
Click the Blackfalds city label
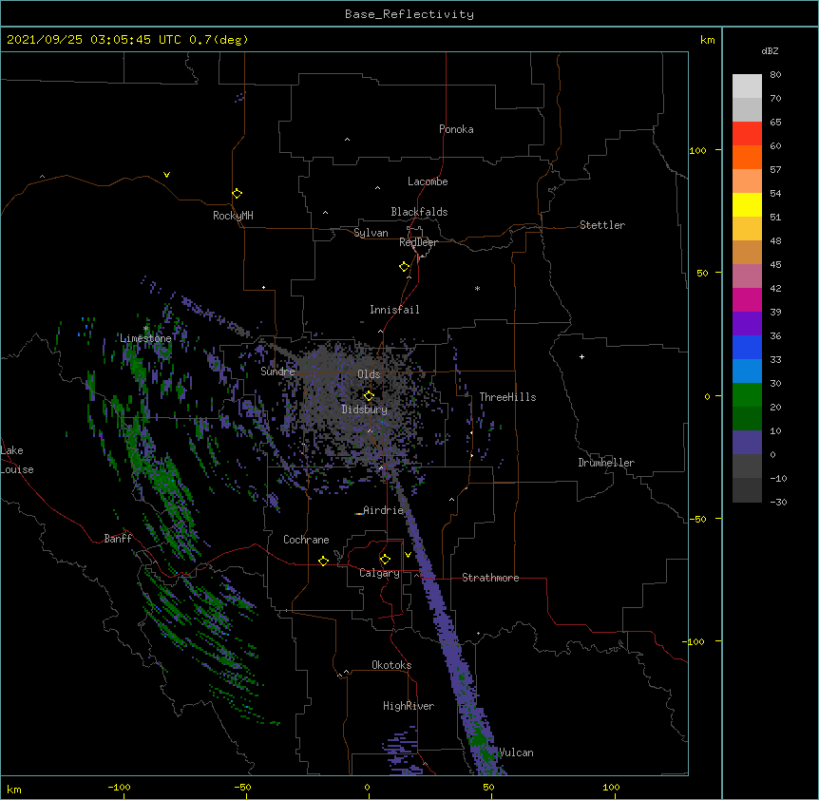point(419,212)
